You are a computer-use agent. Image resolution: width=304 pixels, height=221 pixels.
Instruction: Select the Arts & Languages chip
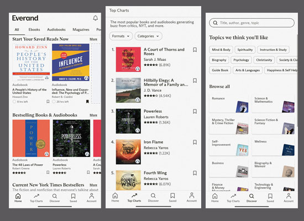(248, 70)
